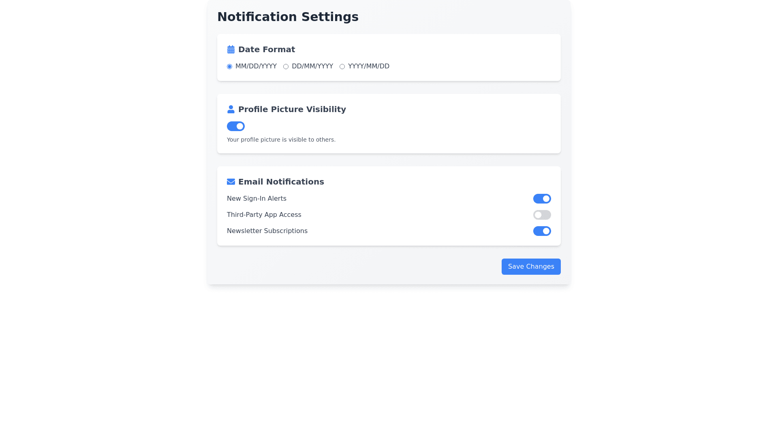Choose the DD/MM/YYYY date format radio
778x437 pixels.
pos(286,67)
